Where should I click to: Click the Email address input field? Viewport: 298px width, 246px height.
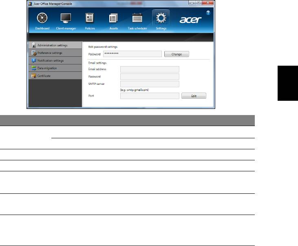pyautogui.click(x=150, y=69)
